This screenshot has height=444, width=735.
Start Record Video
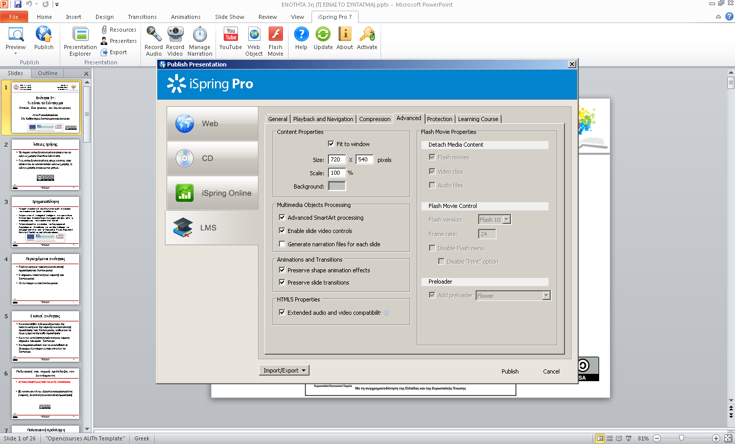[175, 41]
